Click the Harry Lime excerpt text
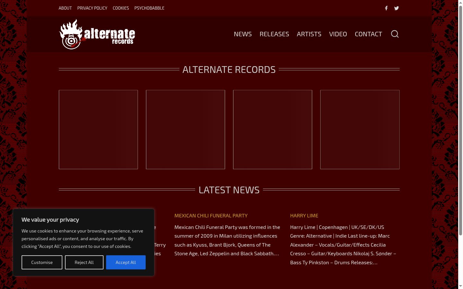Viewport: 463px width, 289px height. tap(343, 245)
